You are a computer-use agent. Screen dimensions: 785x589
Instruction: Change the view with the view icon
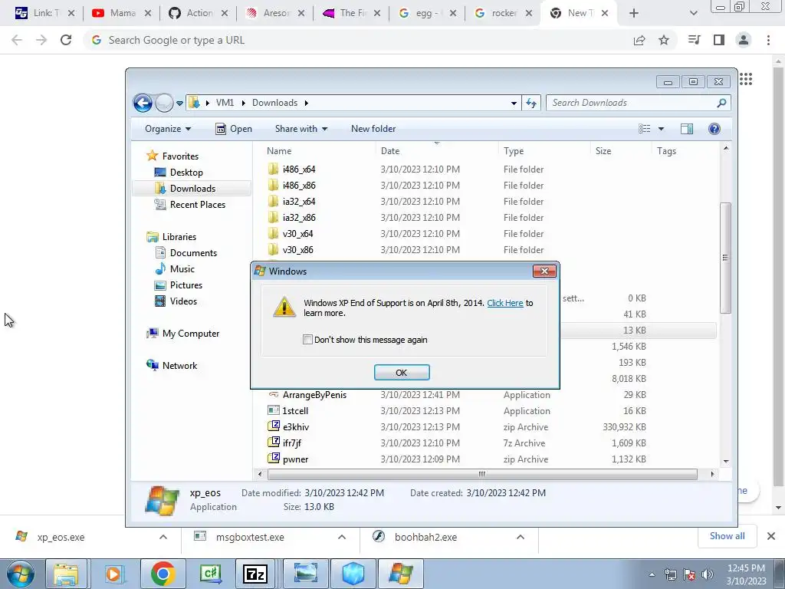pos(644,129)
